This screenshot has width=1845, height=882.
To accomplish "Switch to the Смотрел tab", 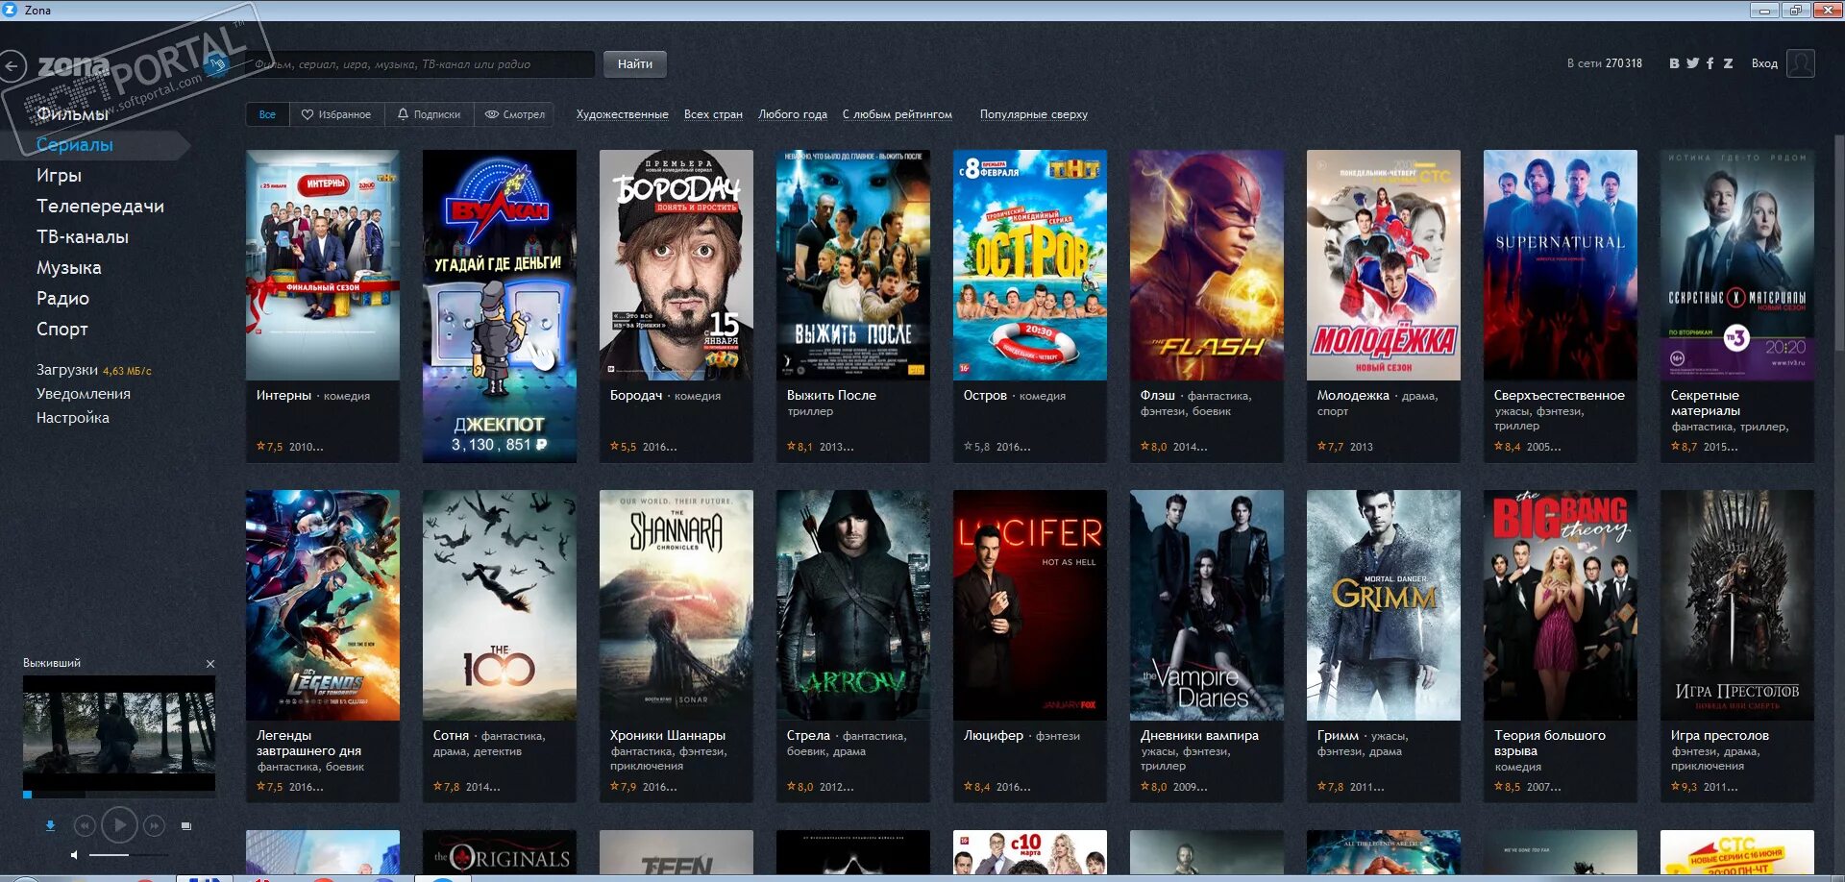I will [x=515, y=114].
